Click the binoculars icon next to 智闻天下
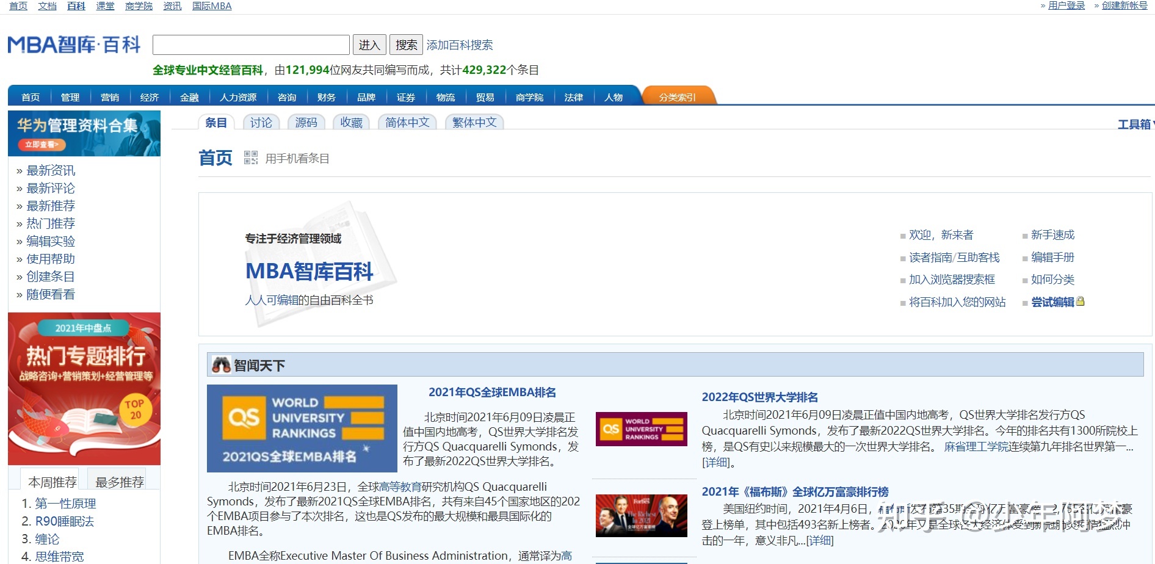 coord(220,365)
